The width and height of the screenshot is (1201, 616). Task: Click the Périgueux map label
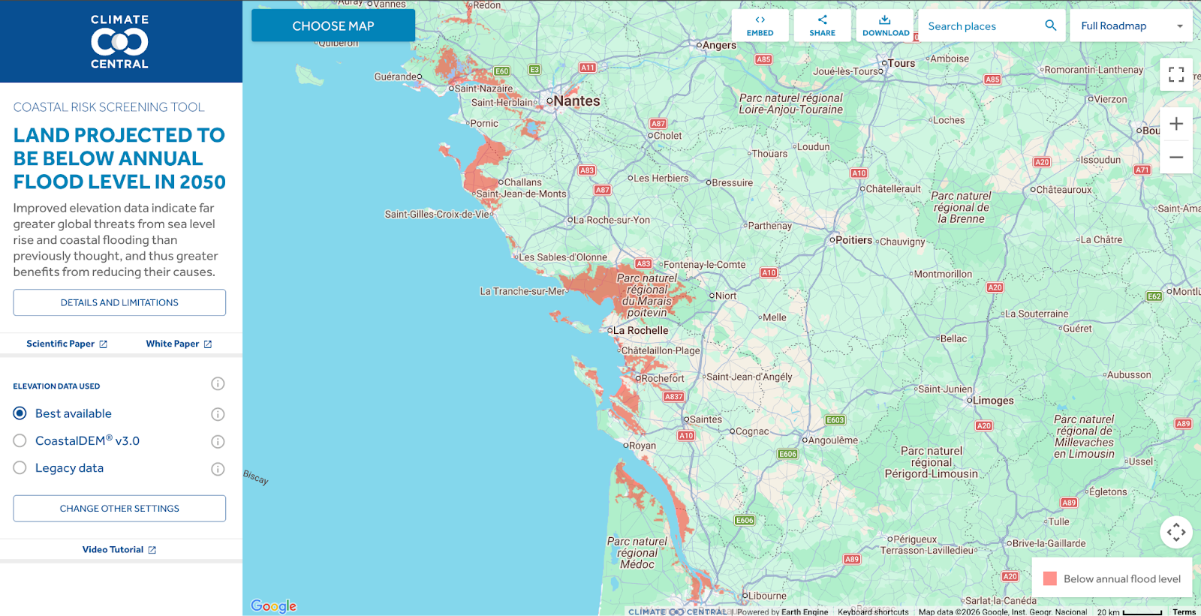[915, 539]
